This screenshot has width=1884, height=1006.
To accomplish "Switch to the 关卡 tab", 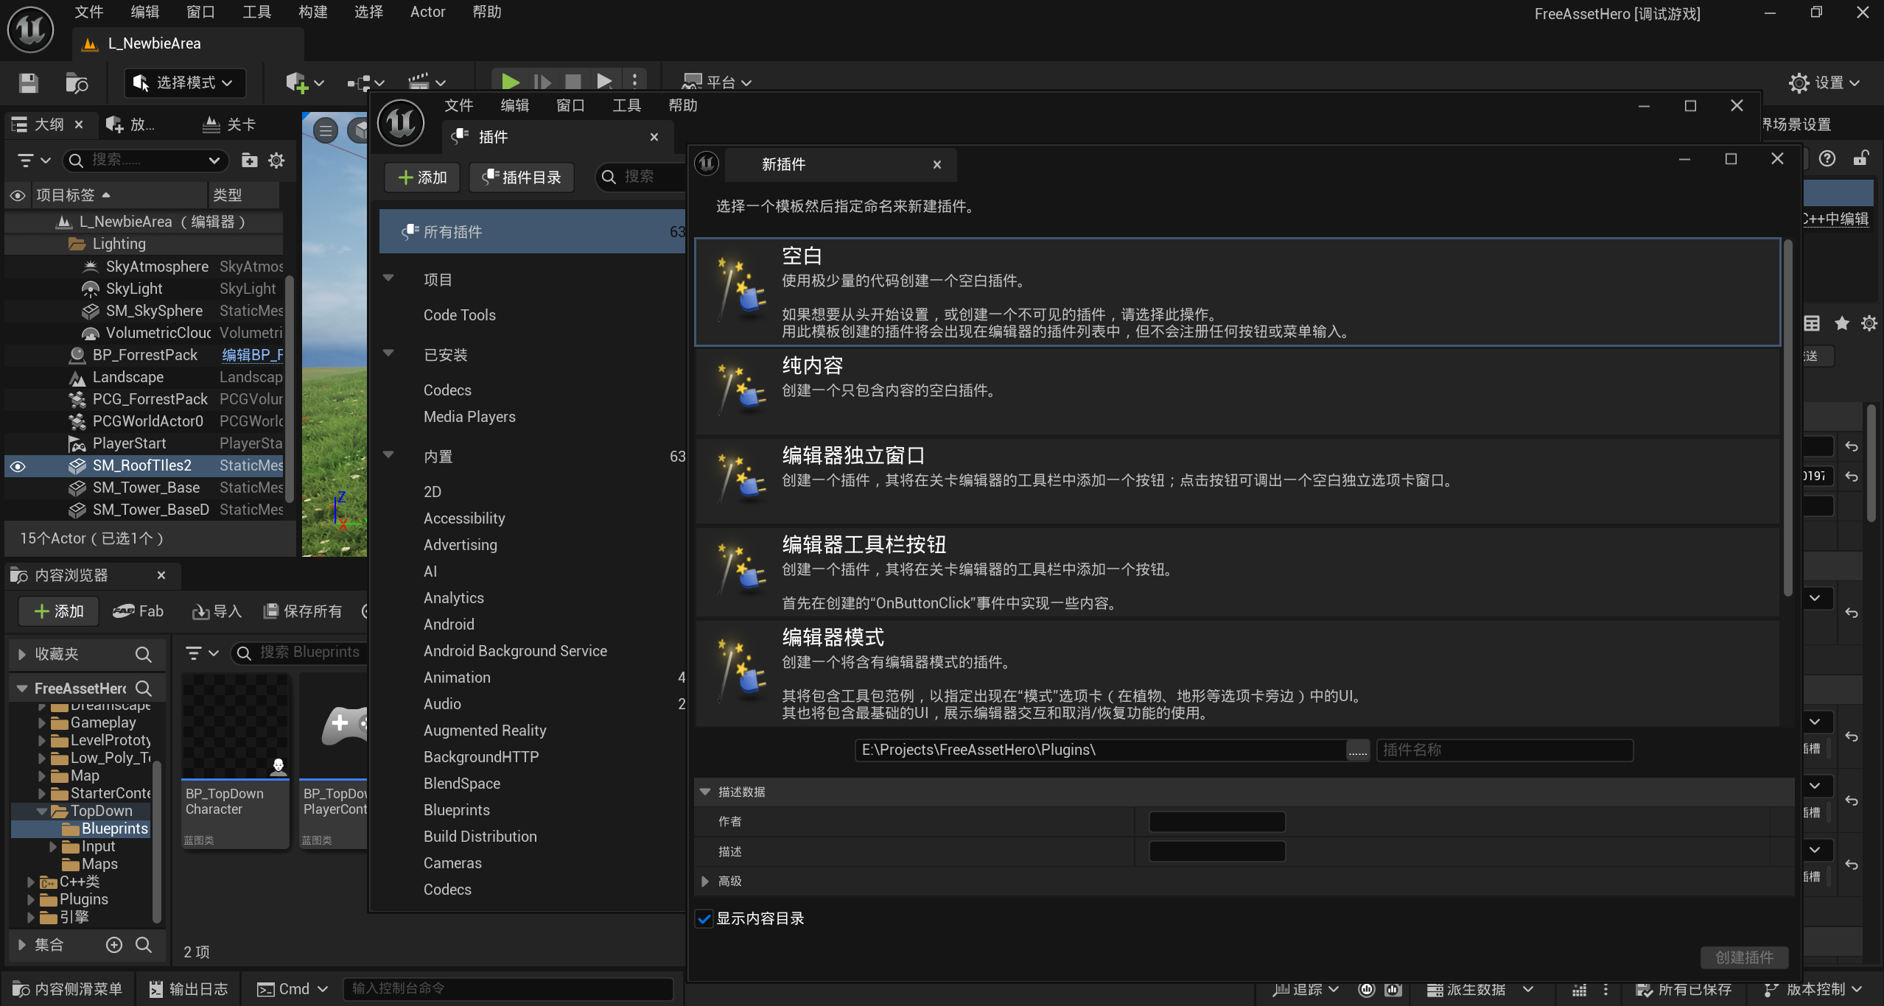I will tap(230, 124).
